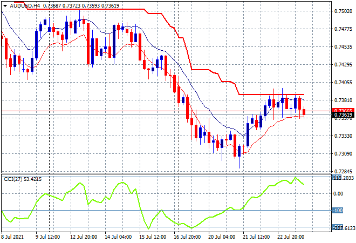
Task: Pick the 20 Jul 04:00 time label
Action: pyautogui.click(x=222, y=237)
